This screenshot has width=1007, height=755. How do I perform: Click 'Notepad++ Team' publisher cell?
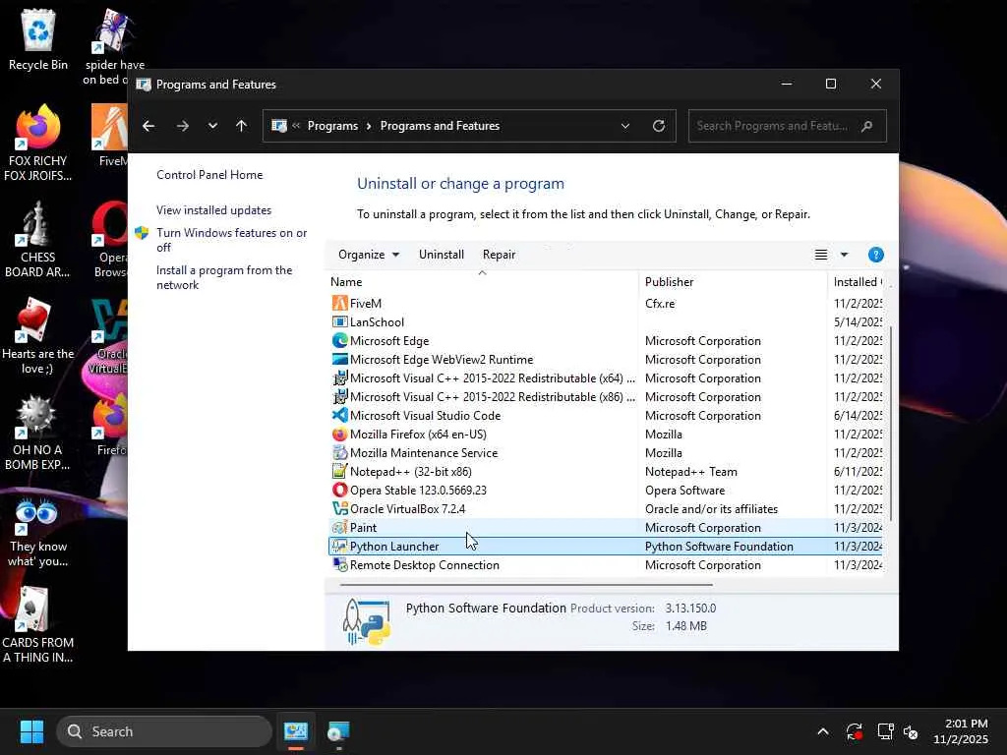(x=691, y=471)
